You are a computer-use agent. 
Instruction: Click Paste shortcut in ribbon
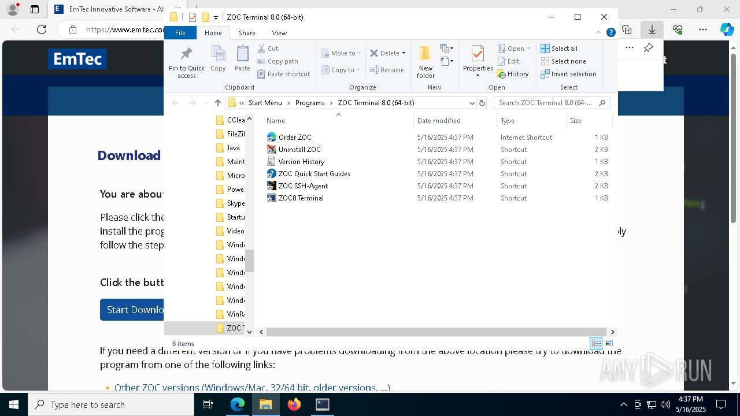283,74
